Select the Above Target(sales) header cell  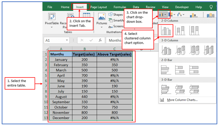[114, 54]
